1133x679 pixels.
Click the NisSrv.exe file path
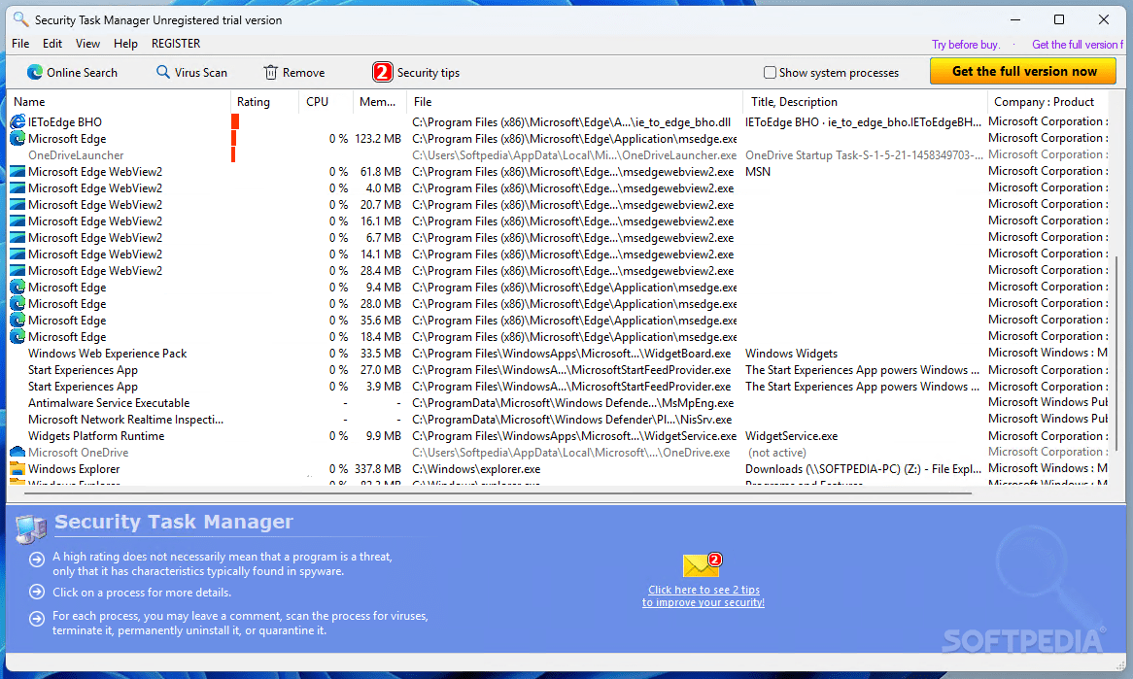(x=571, y=420)
